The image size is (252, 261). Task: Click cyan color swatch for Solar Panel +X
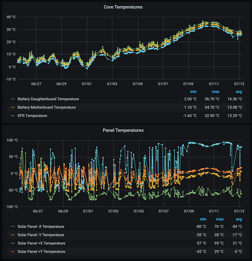click(13, 243)
